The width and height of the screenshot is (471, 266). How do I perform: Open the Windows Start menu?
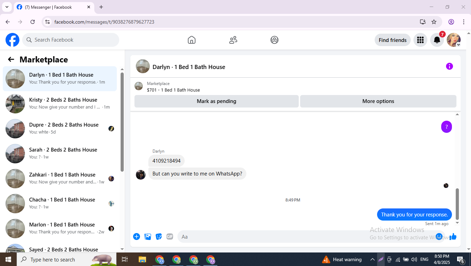8,259
